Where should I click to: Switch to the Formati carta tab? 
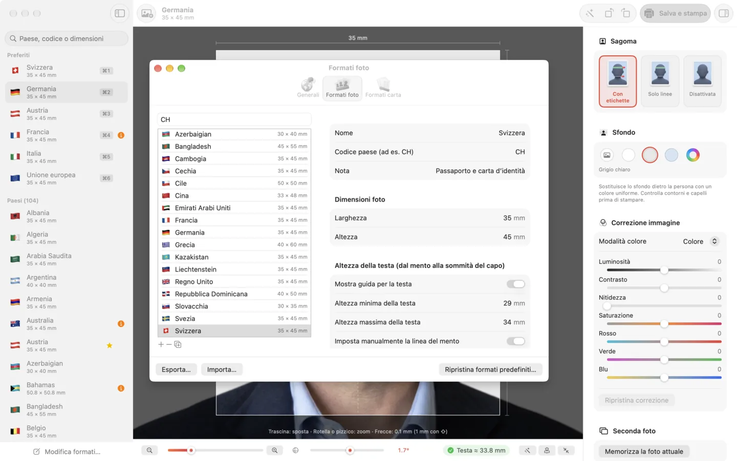(x=383, y=88)
